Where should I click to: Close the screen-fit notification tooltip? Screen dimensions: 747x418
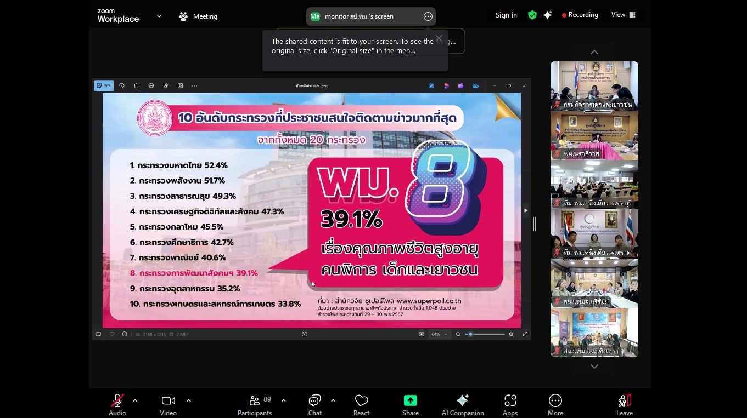click(x=439, y=38)
